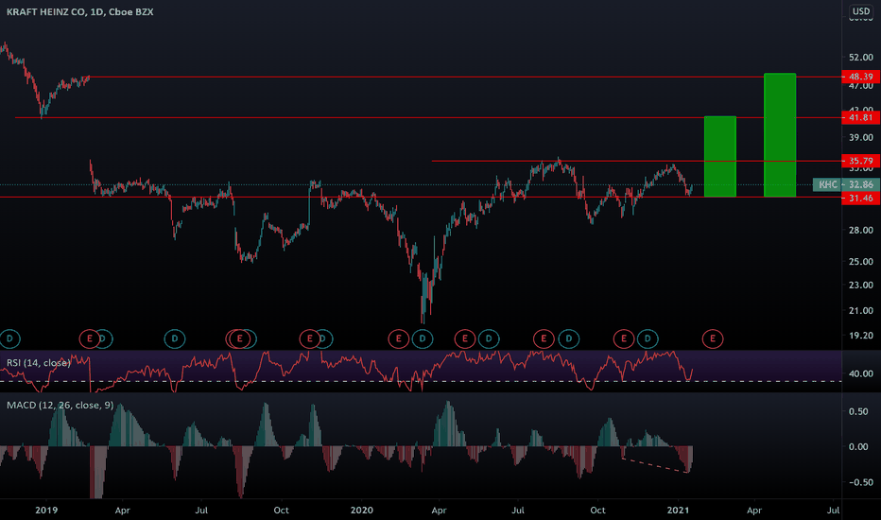This screenshot has width=881, height=520.
Task: Click the dividend D marker from late August 2020
Action: point(569,338)
